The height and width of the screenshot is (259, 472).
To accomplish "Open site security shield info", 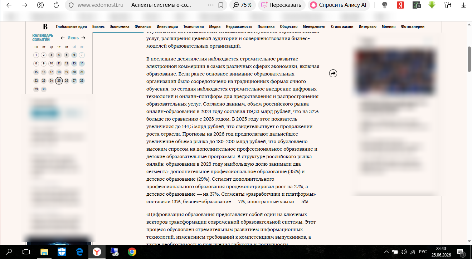I will 71,5.
